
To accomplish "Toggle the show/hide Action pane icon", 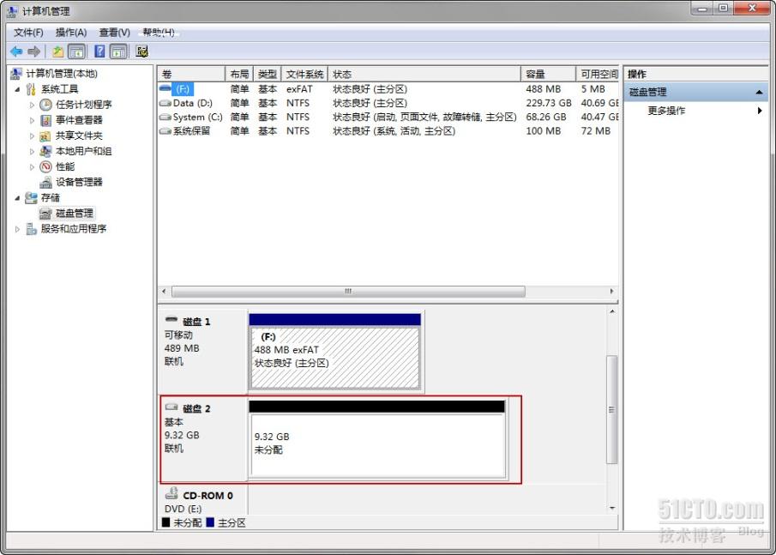I will click(118, 51).
